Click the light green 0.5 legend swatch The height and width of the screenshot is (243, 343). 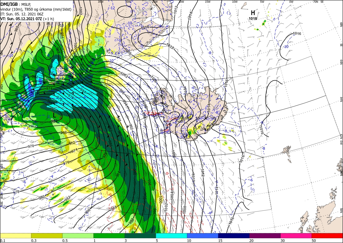78,235
